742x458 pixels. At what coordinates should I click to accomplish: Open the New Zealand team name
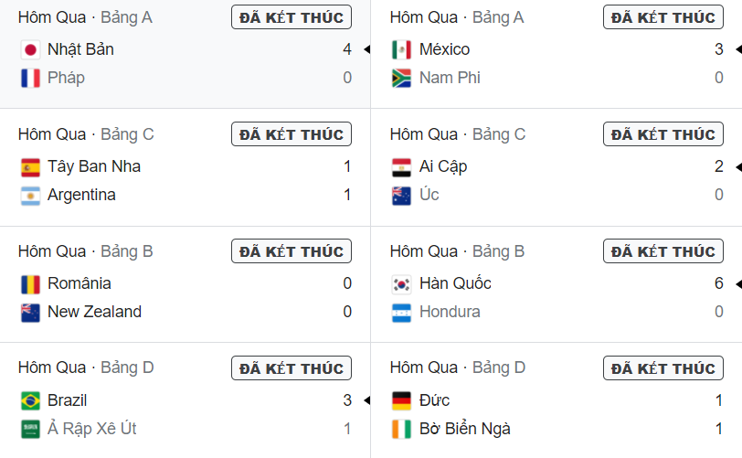95,312
